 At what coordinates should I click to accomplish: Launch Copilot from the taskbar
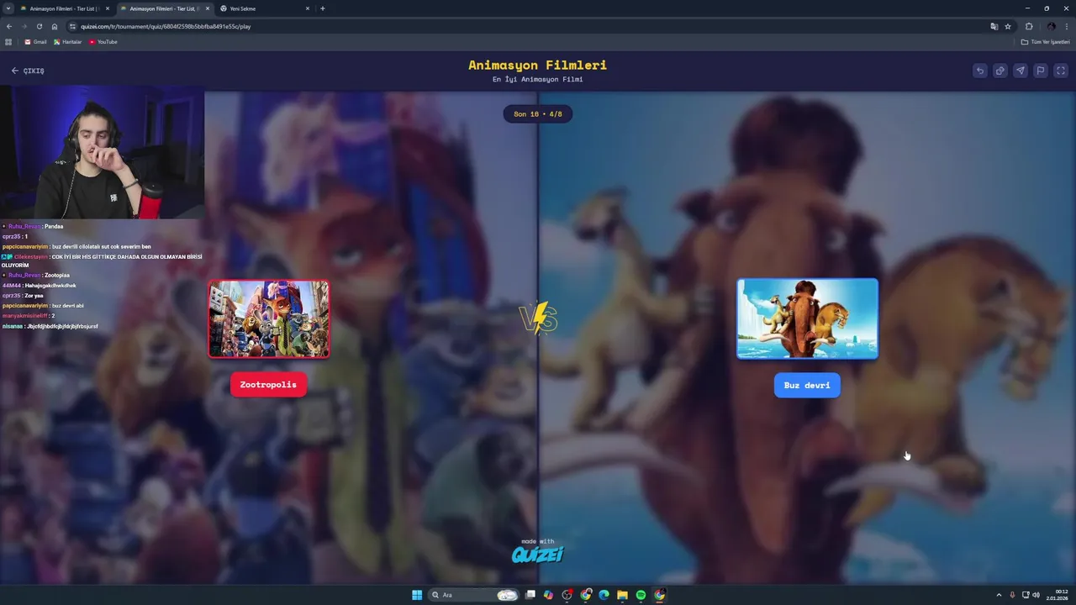point(548,595)
